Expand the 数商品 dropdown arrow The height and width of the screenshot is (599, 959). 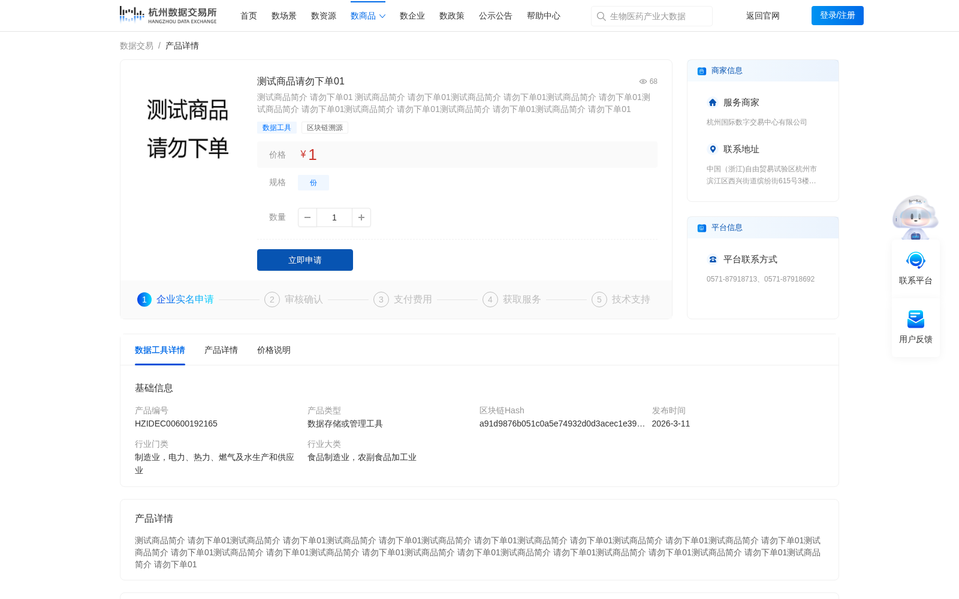pos(382,16)
